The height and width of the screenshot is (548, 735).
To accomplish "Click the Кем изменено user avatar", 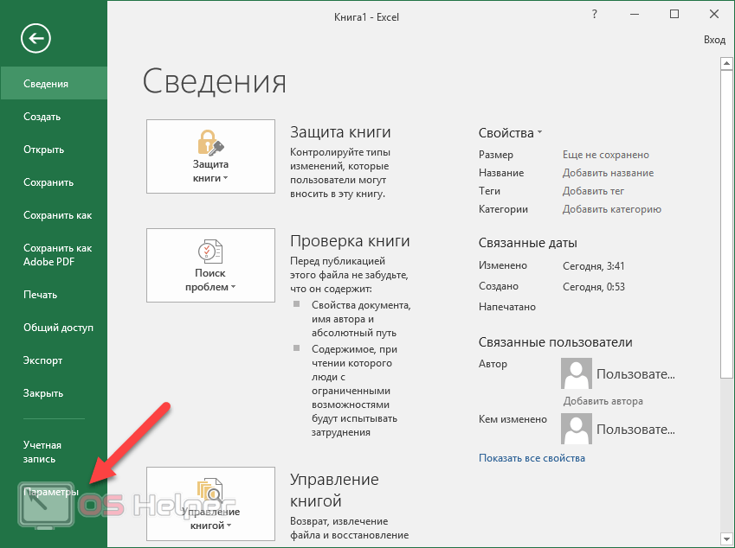I will click(577, 428).
